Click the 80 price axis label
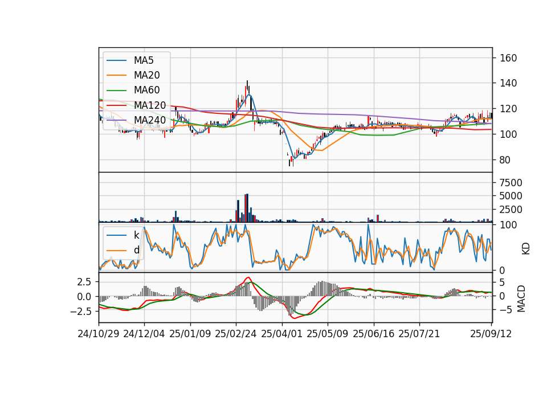Screen dimensions: 547x393 click(505, 160)
